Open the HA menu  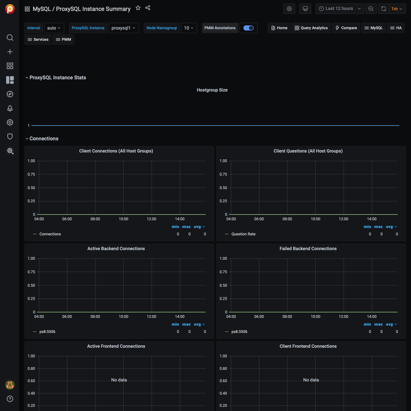(x=396, y=28)
